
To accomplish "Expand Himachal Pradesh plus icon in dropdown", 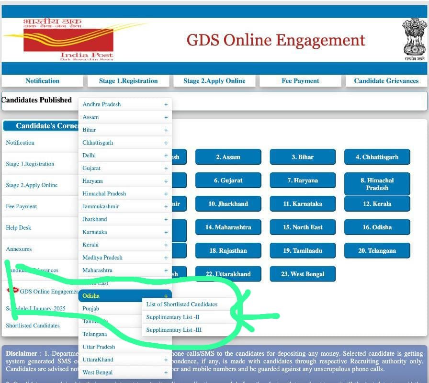I will (x=166, y=194).
